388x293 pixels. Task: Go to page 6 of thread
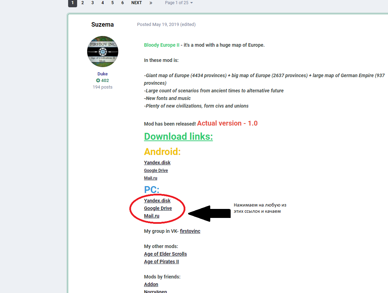click(122, 3)
